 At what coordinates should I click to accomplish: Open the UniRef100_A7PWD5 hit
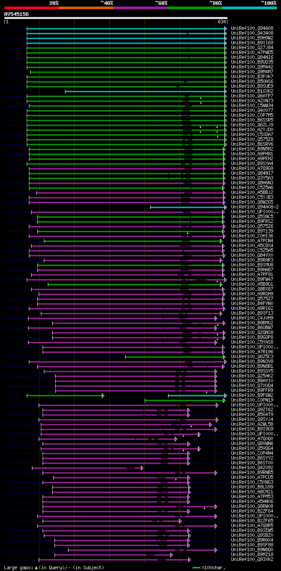tap(252, 52)
